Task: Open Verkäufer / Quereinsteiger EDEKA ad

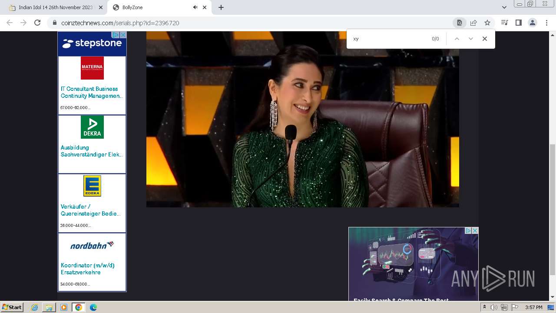Action: (x=91, y=210)
